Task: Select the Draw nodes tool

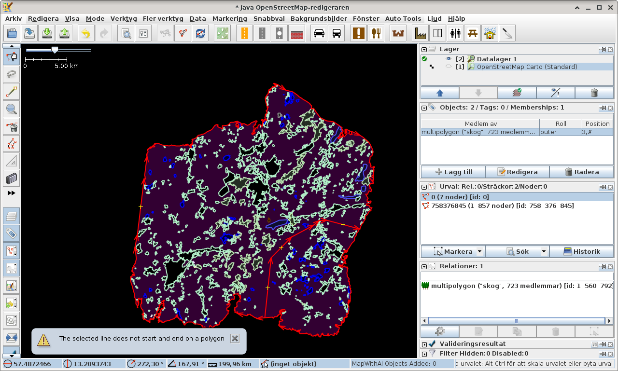Action: [12, 92]
